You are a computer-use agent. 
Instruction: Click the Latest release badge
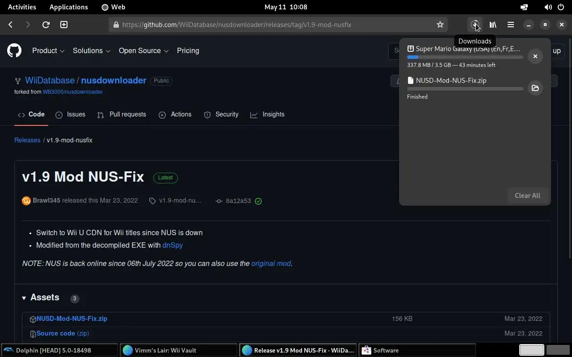(165, 178)
